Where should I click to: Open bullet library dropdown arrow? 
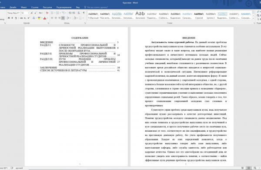55,13
